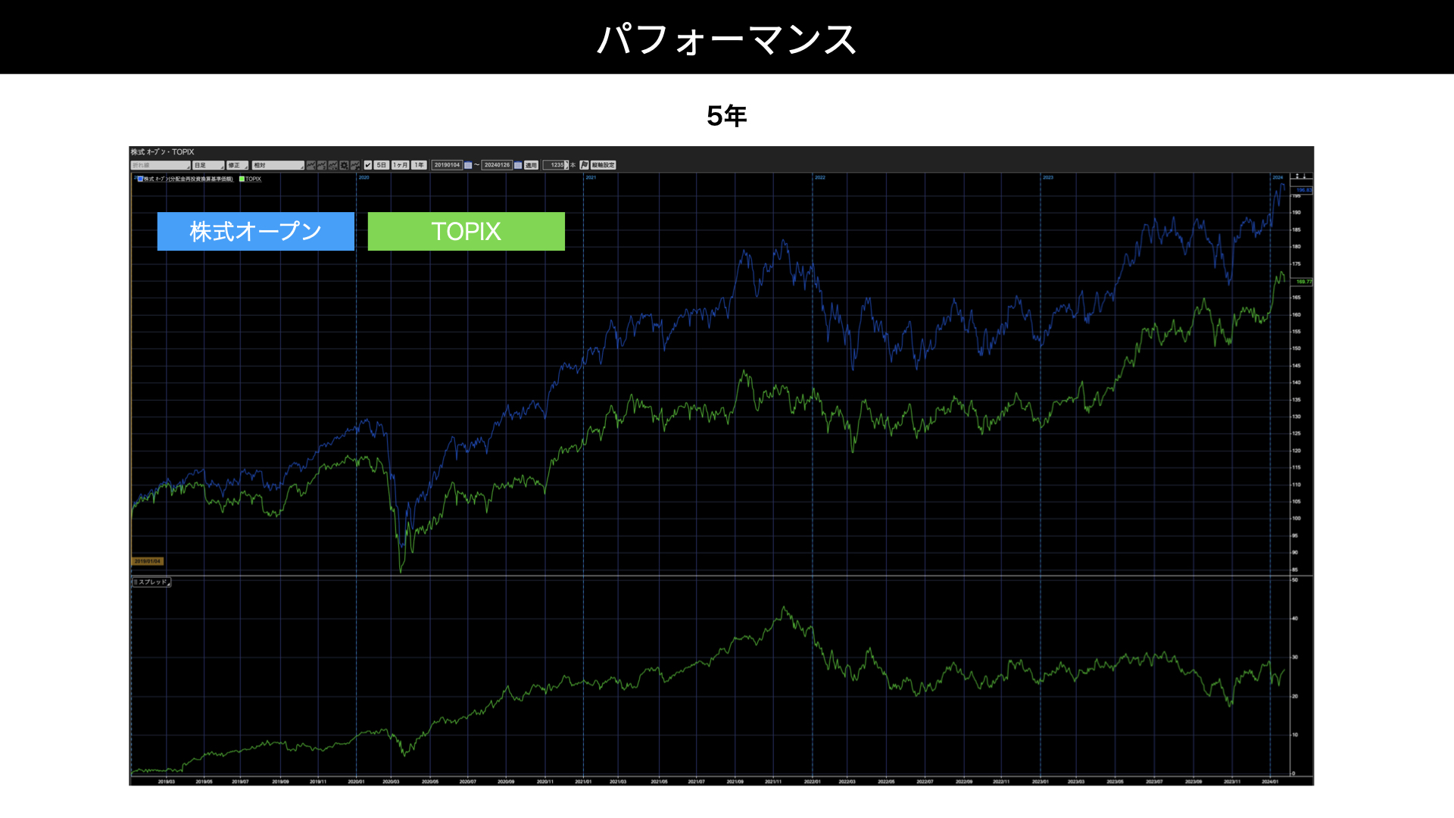The image size is (1454, 818).
Task: Click the green 169.77 price label
Action: click(x=1302, y=282)
